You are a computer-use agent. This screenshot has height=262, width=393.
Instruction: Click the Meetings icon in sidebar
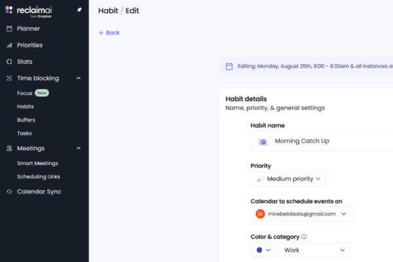pos(9,148)
